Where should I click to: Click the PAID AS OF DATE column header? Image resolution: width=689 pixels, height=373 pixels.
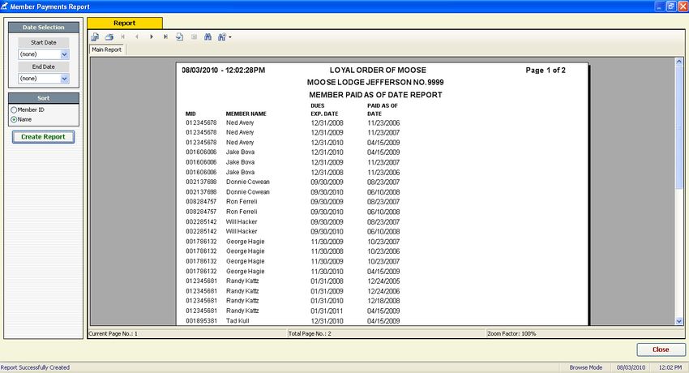[x=383, y=109]
